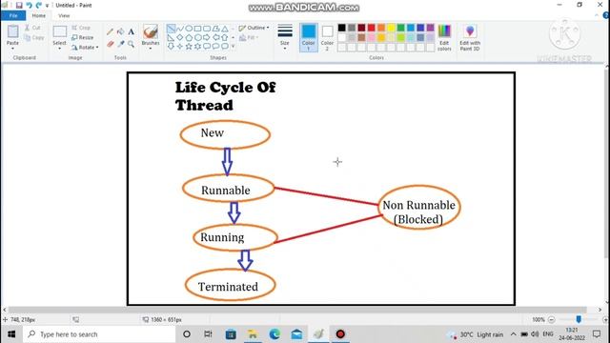Choose the Up arrow shape
The image size is (610, 343).
pos(225,38)
